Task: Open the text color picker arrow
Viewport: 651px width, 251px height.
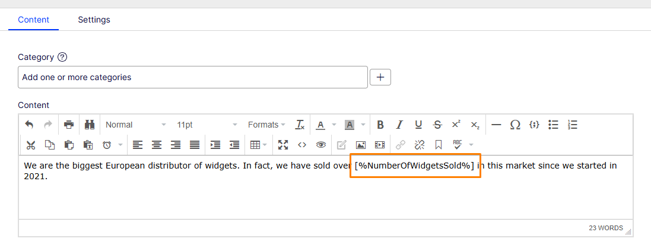Action: pyautogui.click(x=334, y=125)
